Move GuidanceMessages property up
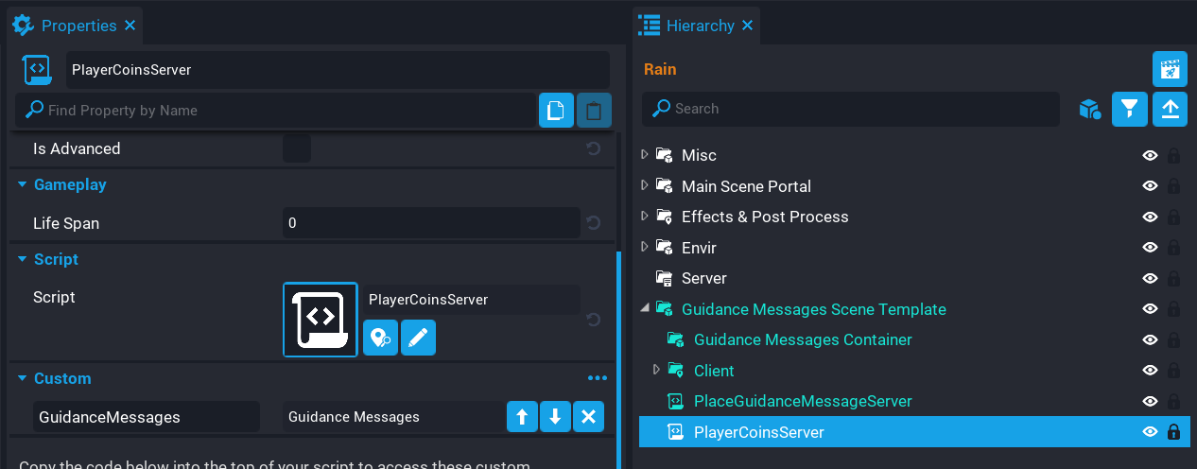 pyautogui.click(x=522, y=417)
